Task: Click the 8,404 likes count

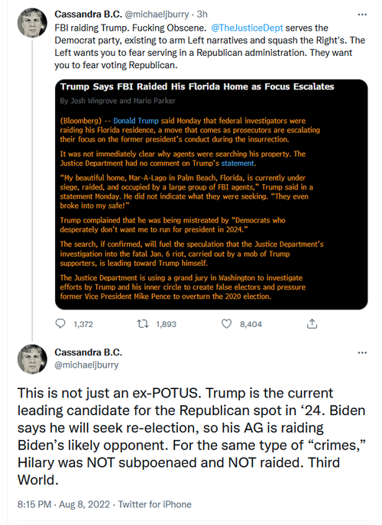Action: pyautogui.click(x=251, y=324)
